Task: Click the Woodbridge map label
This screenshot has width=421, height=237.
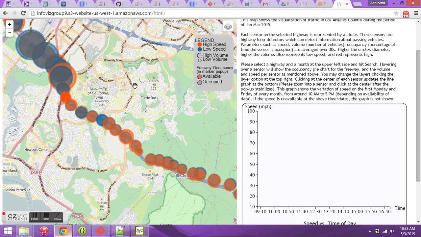Action: click(x=172, y=20)
